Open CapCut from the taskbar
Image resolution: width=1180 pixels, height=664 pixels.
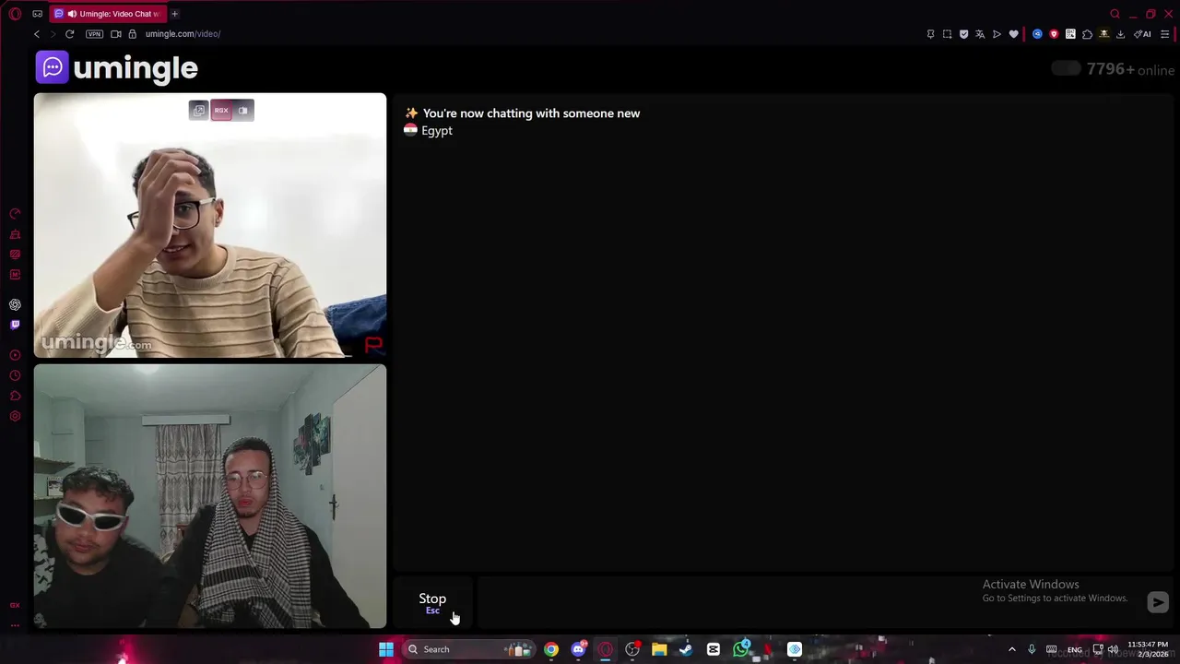pos(714,649)
